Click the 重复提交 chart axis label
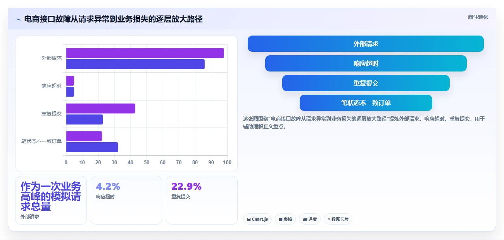 52,114
